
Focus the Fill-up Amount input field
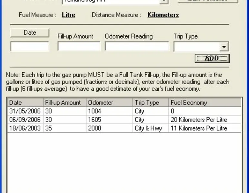(x=79, y=46)
